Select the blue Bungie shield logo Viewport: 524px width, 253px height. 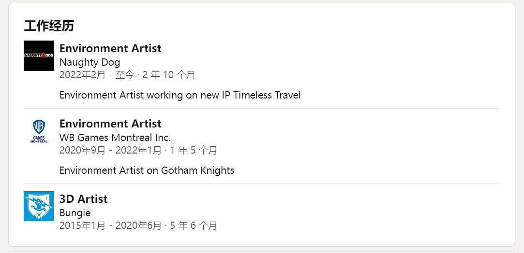pyautogui.click(x=39, y=206)
